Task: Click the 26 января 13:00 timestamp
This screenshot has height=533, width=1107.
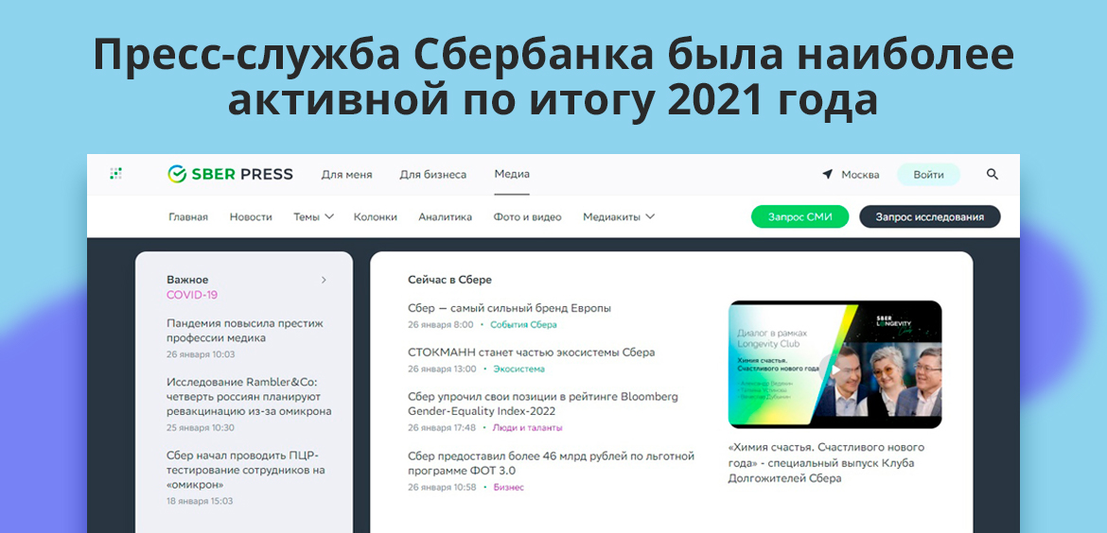Action: tap(443, 369)
